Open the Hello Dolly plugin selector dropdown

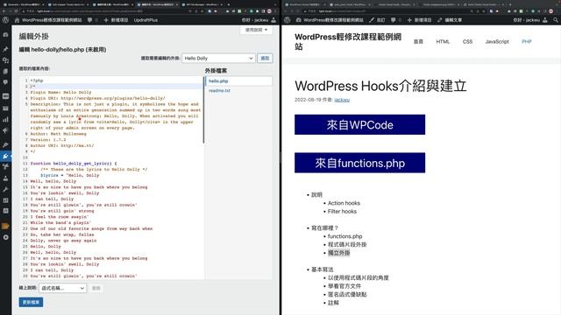point(218,59)
